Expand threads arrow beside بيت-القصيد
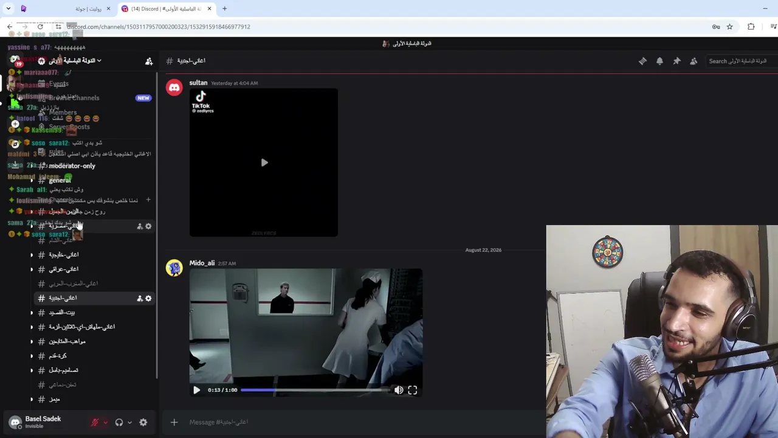 point(32,313)
